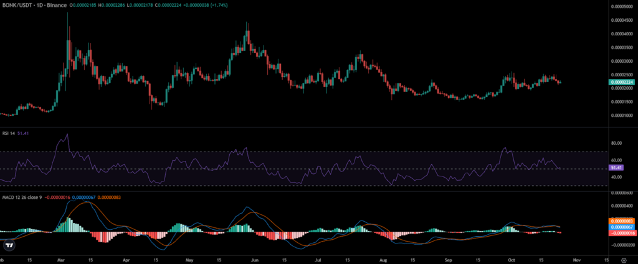Click the 0.00000400 MACD axis label
Image resolution: width=638 pixels, height=264 pixels.
[x=622, y=206]
